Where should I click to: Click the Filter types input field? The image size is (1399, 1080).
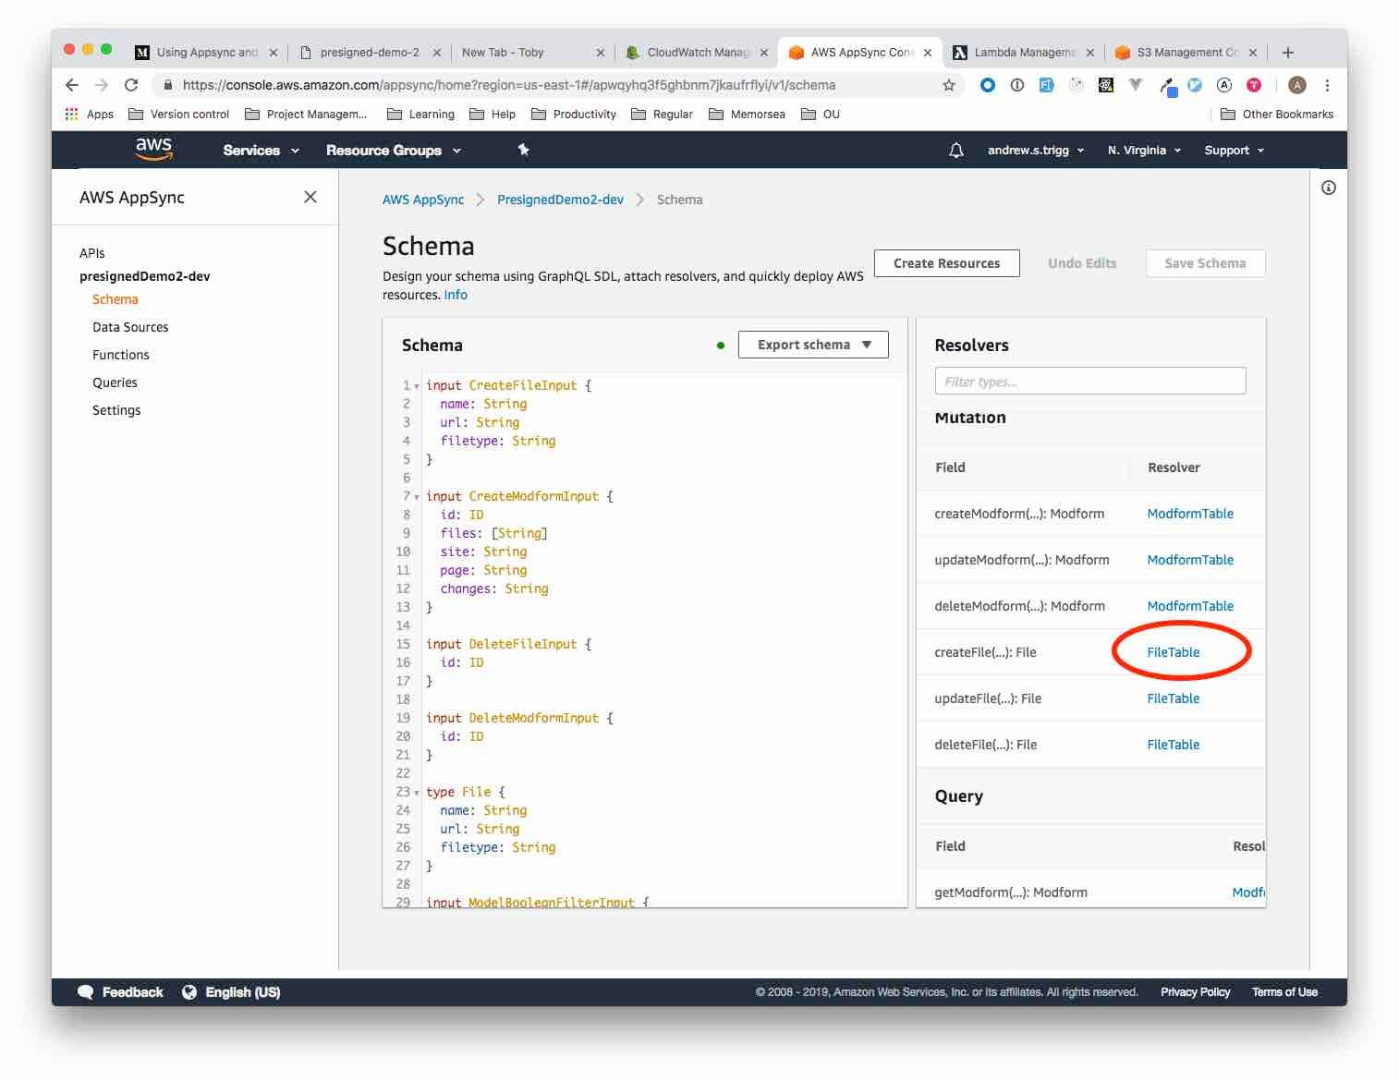(x=1090, y=381)
